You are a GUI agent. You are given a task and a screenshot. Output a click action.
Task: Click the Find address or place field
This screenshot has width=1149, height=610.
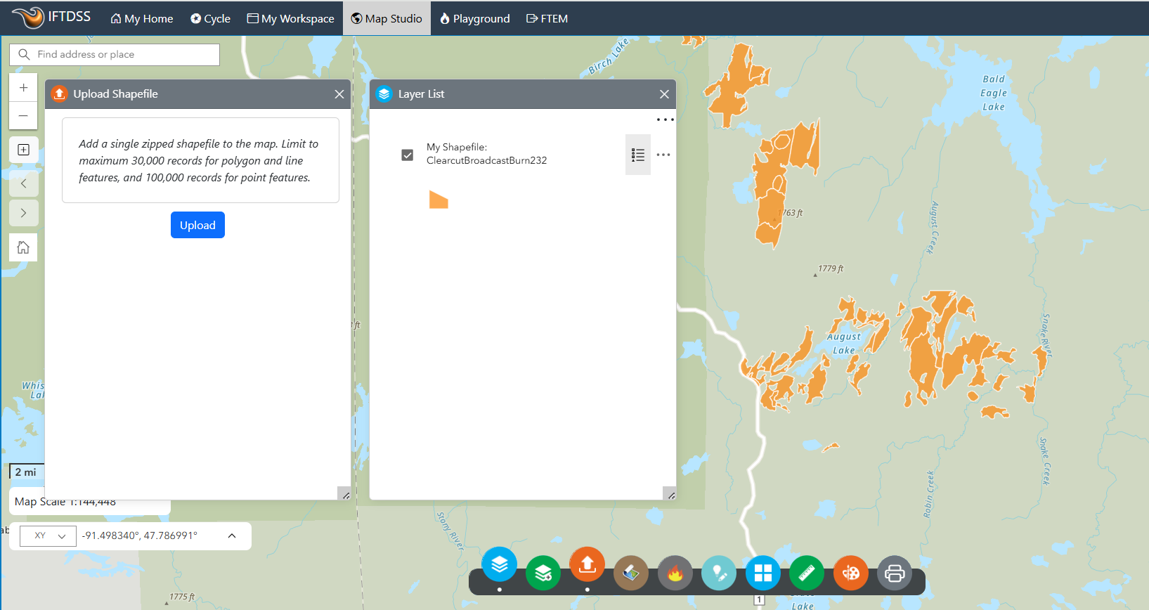click(x=115, y=55)
